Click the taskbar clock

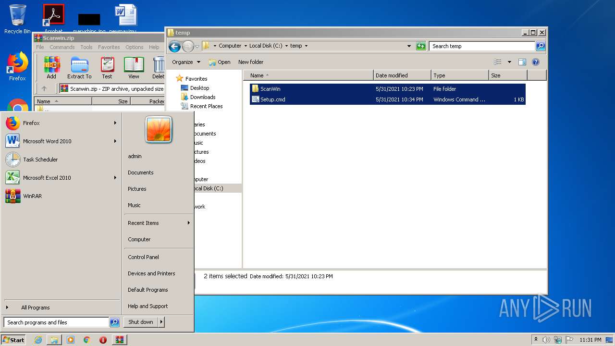(590, 340)
